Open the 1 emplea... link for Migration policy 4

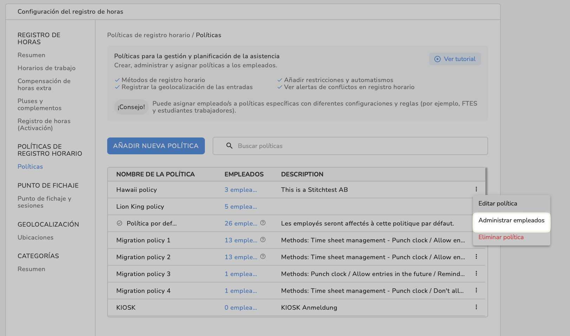pyautogui.click(x=241, y=291)
